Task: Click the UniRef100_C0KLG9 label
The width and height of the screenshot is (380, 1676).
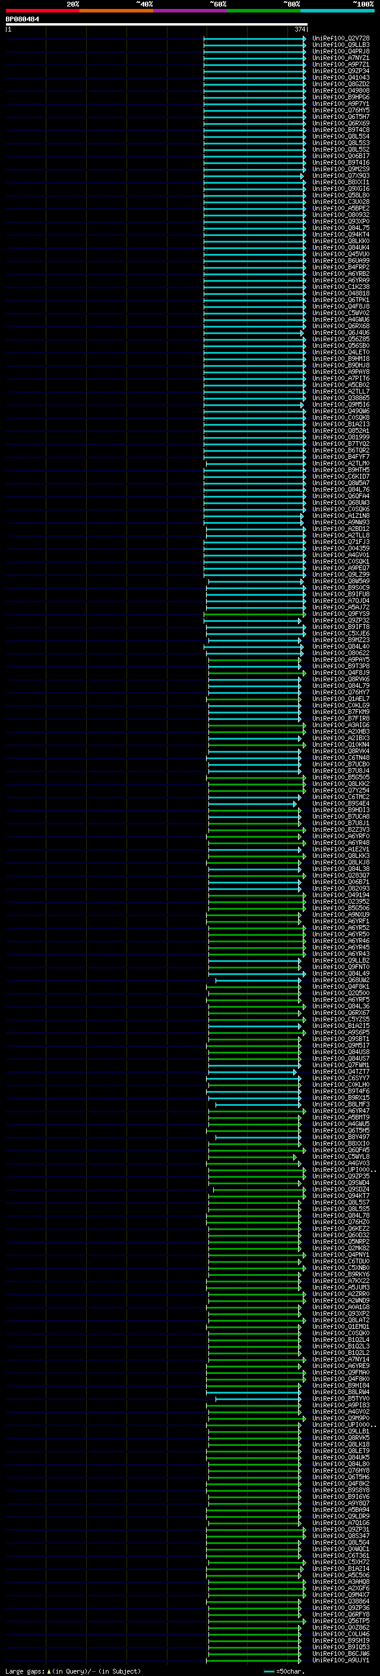Action: click(x=341, y=705)
